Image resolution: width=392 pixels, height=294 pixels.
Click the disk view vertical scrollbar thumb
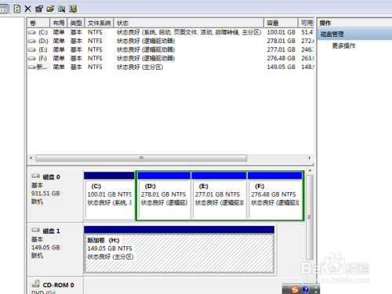[310, 217]
